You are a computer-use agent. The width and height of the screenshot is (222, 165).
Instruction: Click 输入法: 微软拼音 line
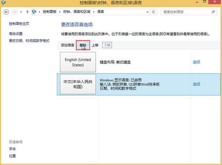point(129,84)
